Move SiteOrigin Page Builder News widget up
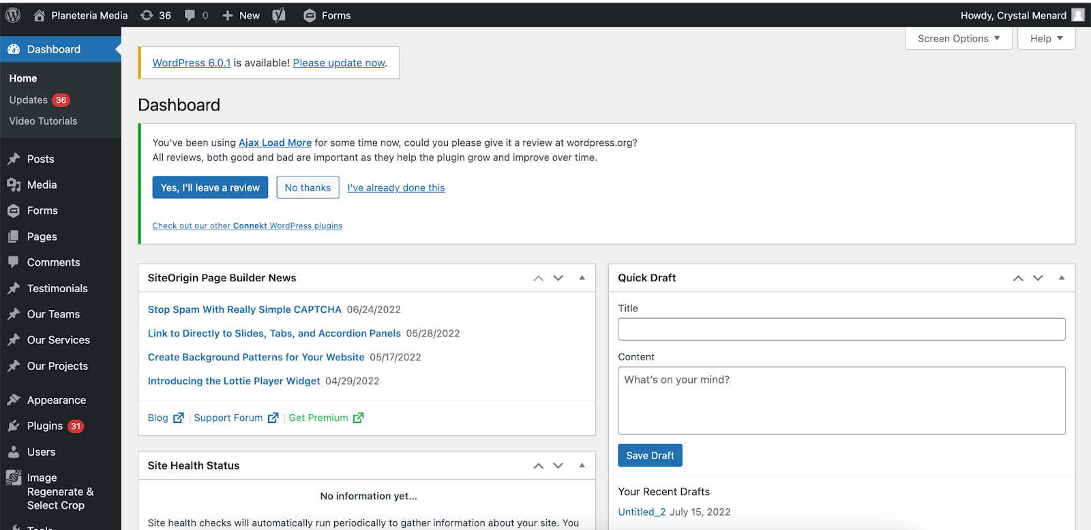This screenshot has width=1091, height=530. coord(539,278)
